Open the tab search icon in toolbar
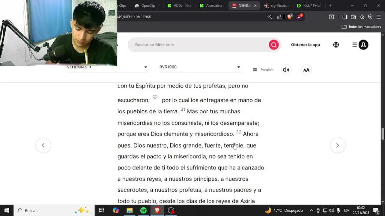Screen dimensions: 385x216 [331, 17]
